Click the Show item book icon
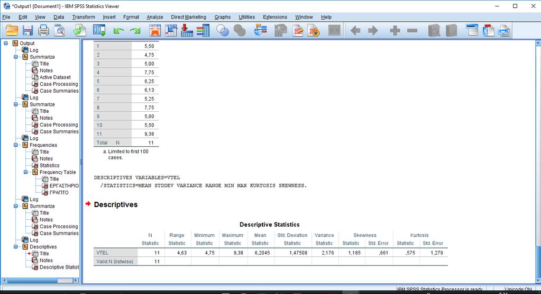This screenshot has height=294, width=541. point(434,30)
